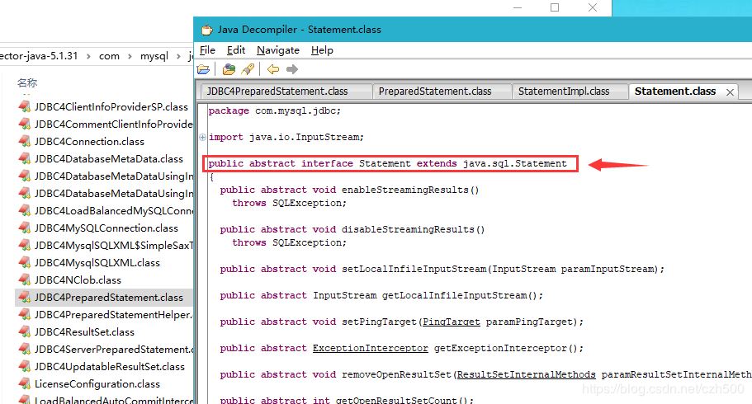Viewport: 752px width, 404px height.
Task: Expand chevron after 'com' breadcrumb
Action: tap(130, 57)
